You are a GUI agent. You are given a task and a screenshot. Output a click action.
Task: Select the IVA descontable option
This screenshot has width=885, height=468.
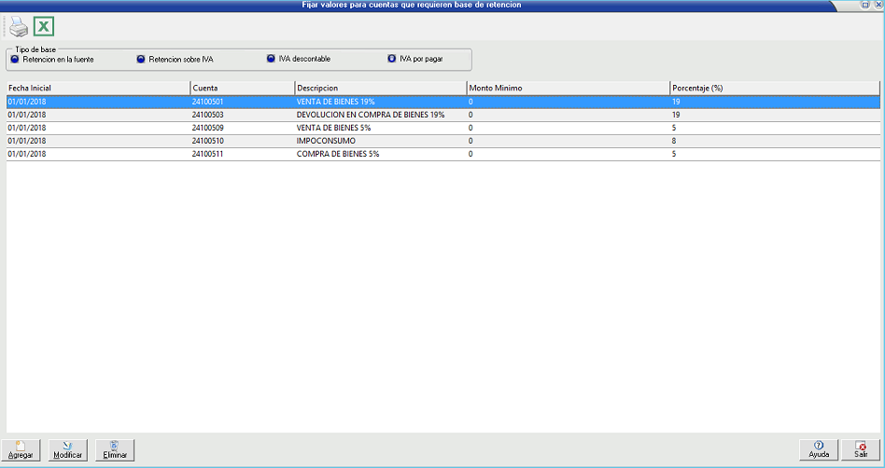pos(271,59)
